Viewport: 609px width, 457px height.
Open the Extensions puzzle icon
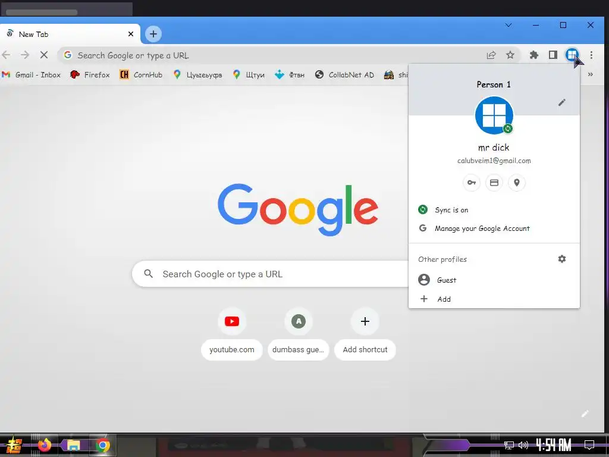[534, 55]
